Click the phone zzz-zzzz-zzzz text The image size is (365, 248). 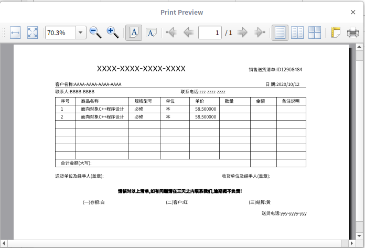coord(212,92)
